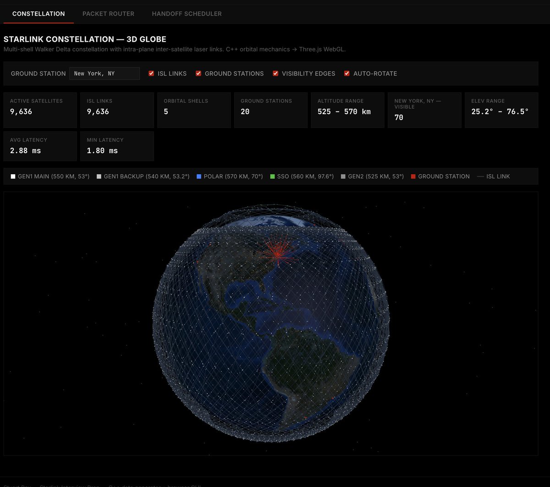Turn off the Auto-Rotate checkbox
The width and height of the screenshot is (550, 487).
click(x=347, y=73)
